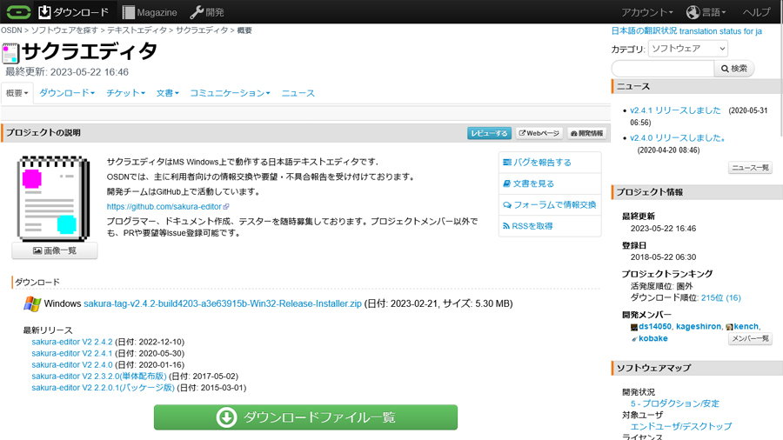Image resolution: width=783 pixels, height=440 pixels.
Task: Click the Windows logo next to download
Action: [32, 303]
